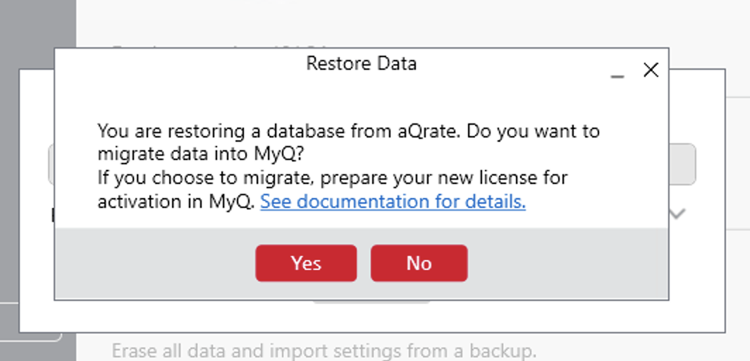Click the Restore Data title bar

(x=361, y=64)
